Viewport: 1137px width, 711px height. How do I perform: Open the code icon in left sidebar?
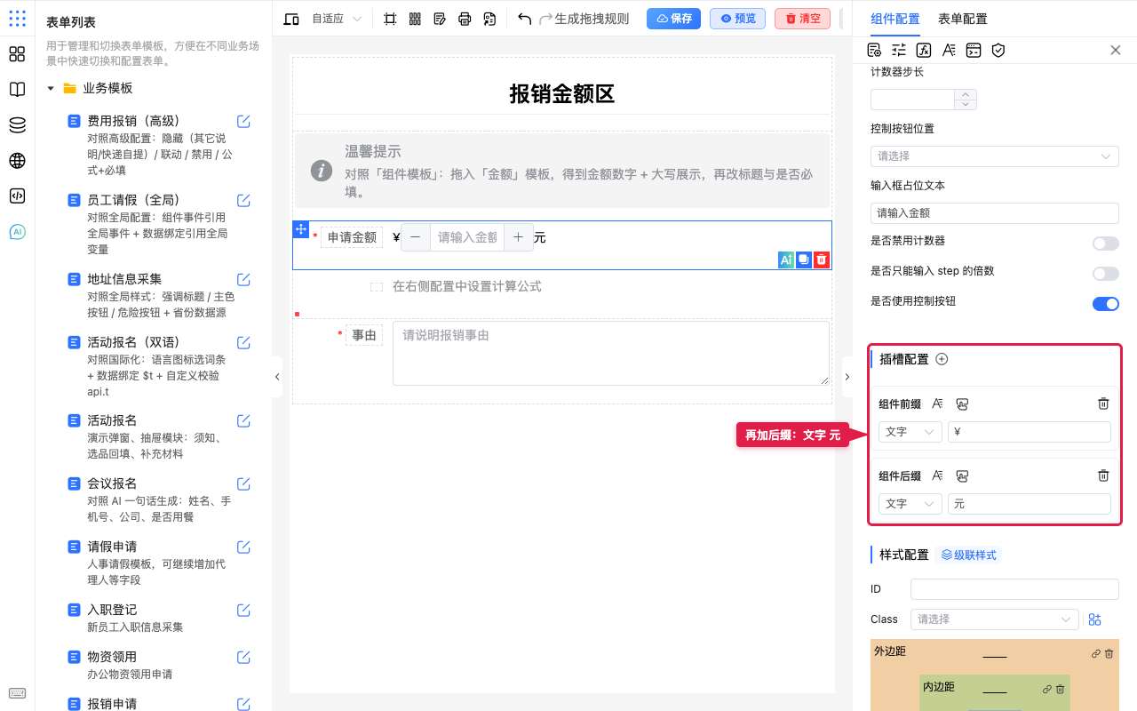tap(17, 196)
